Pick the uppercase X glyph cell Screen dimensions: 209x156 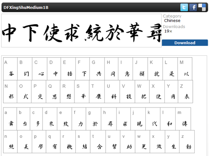tap(157, 92)
